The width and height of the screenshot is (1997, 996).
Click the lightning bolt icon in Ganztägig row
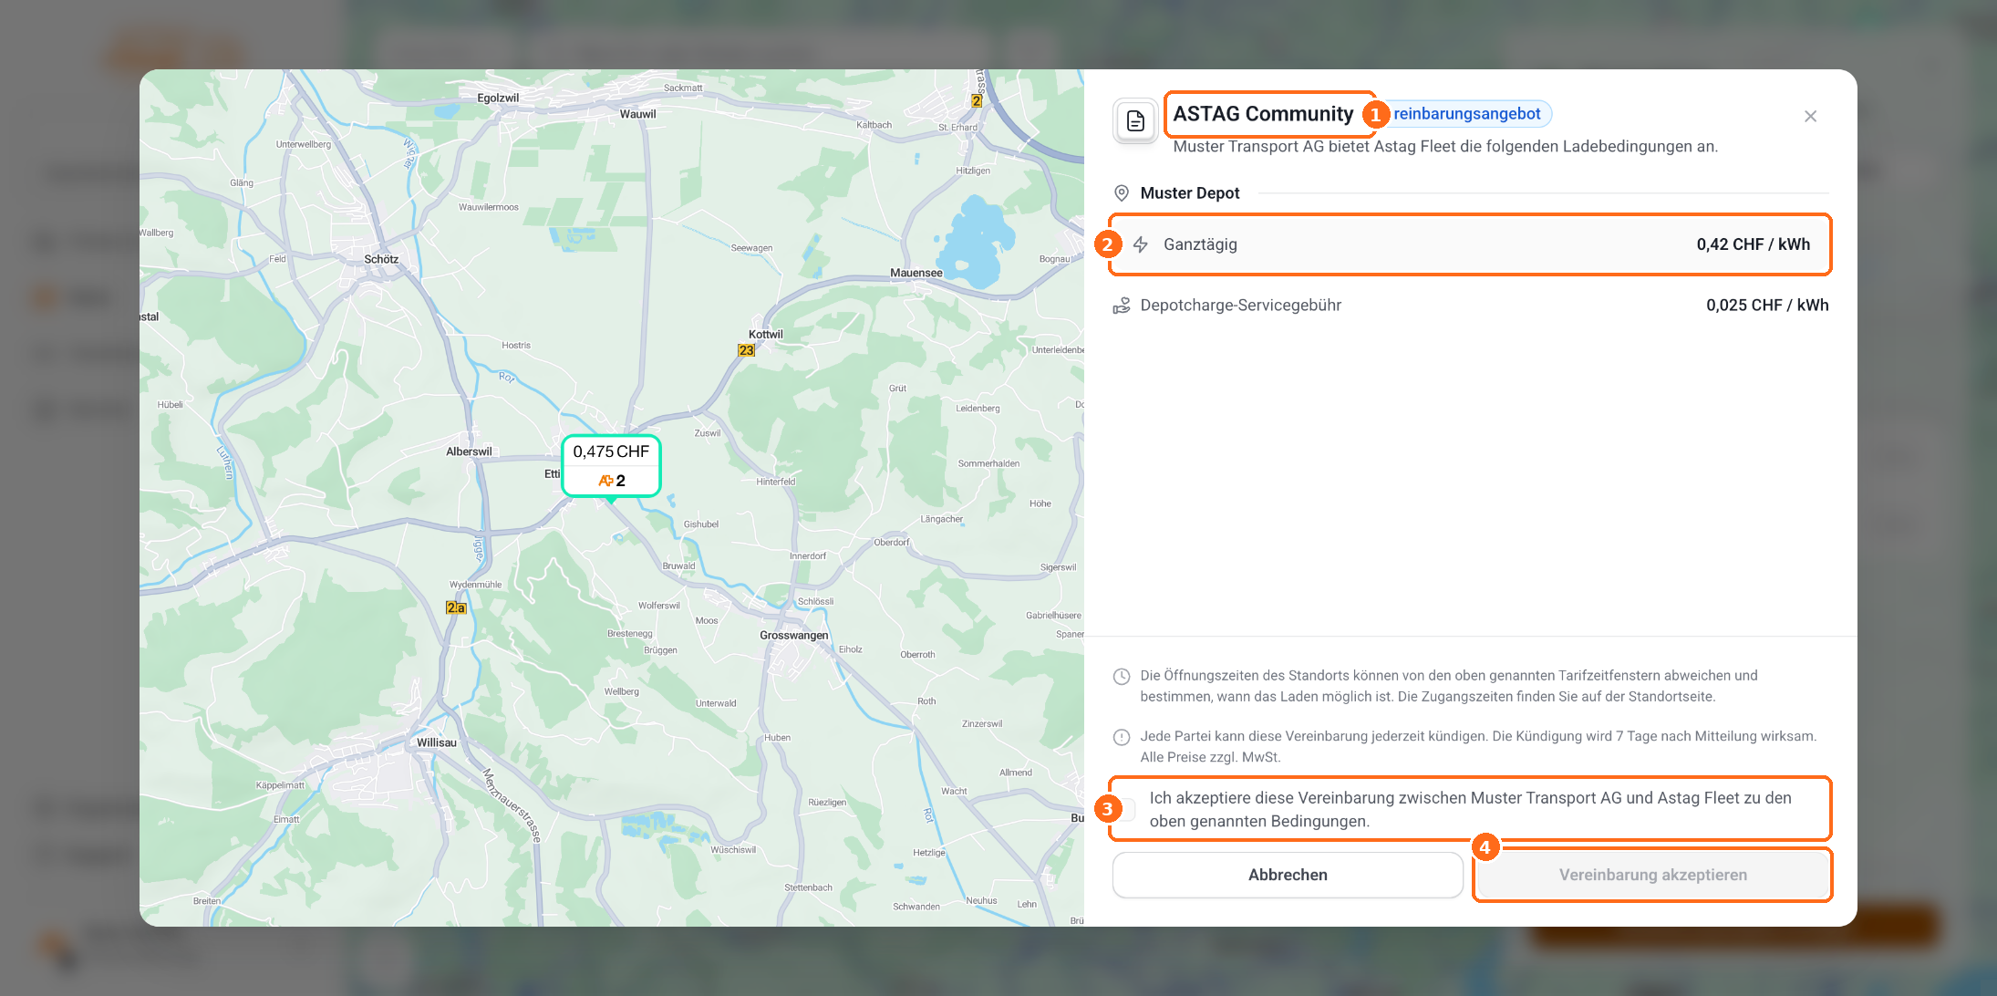click(x=1140, y=244)
